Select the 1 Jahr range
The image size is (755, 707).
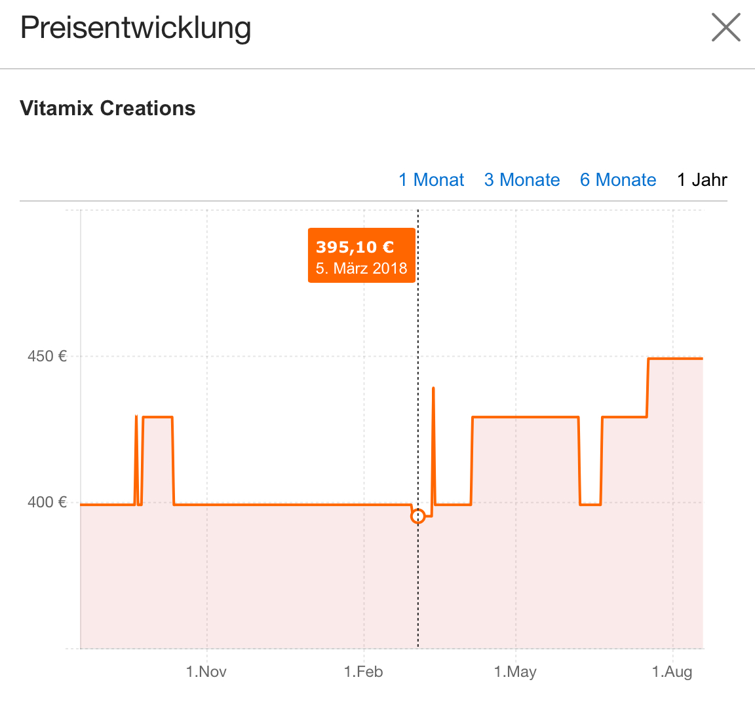[702, 180]
